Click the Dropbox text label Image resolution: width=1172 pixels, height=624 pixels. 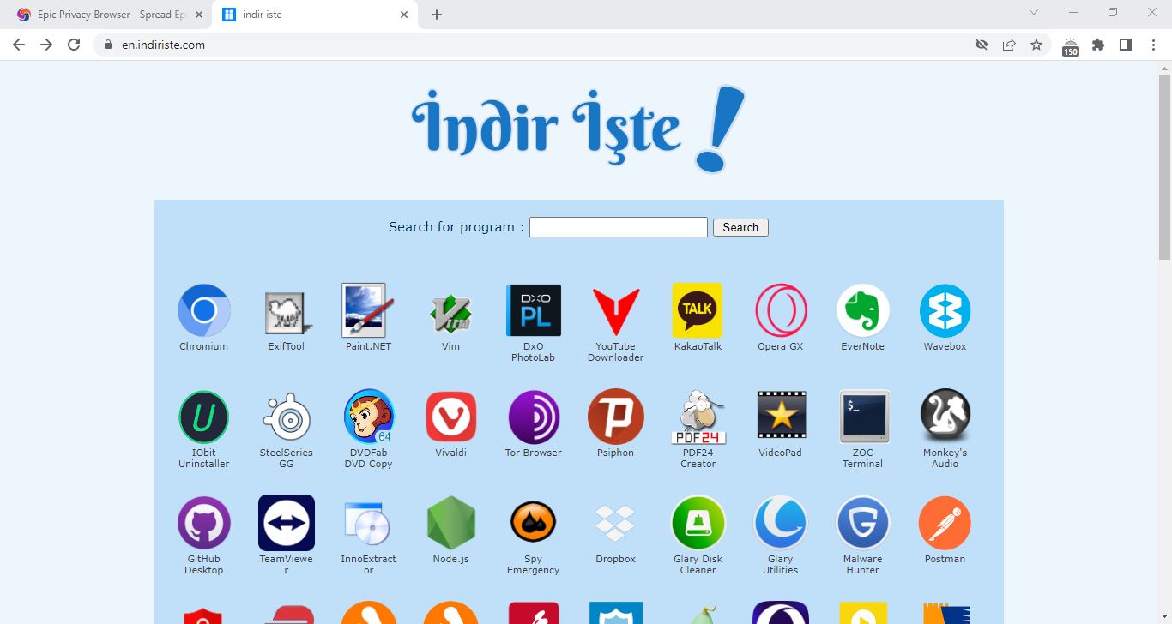pyautogui.click(x=616, y=559)
